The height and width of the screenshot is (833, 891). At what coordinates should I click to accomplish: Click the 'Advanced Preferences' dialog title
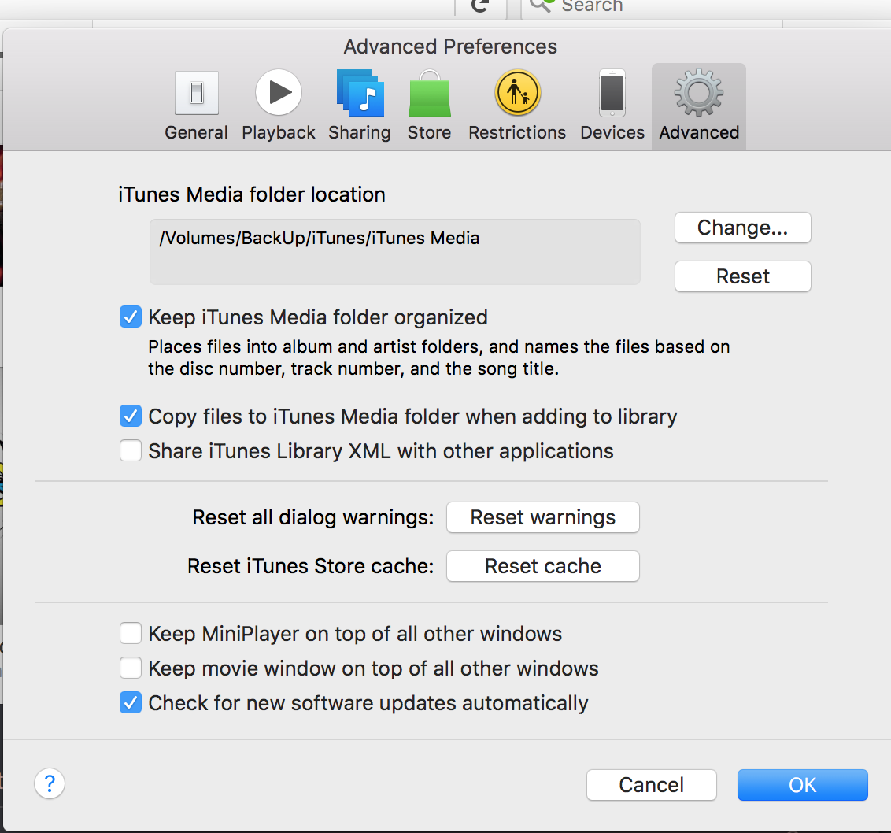point(450,46)
